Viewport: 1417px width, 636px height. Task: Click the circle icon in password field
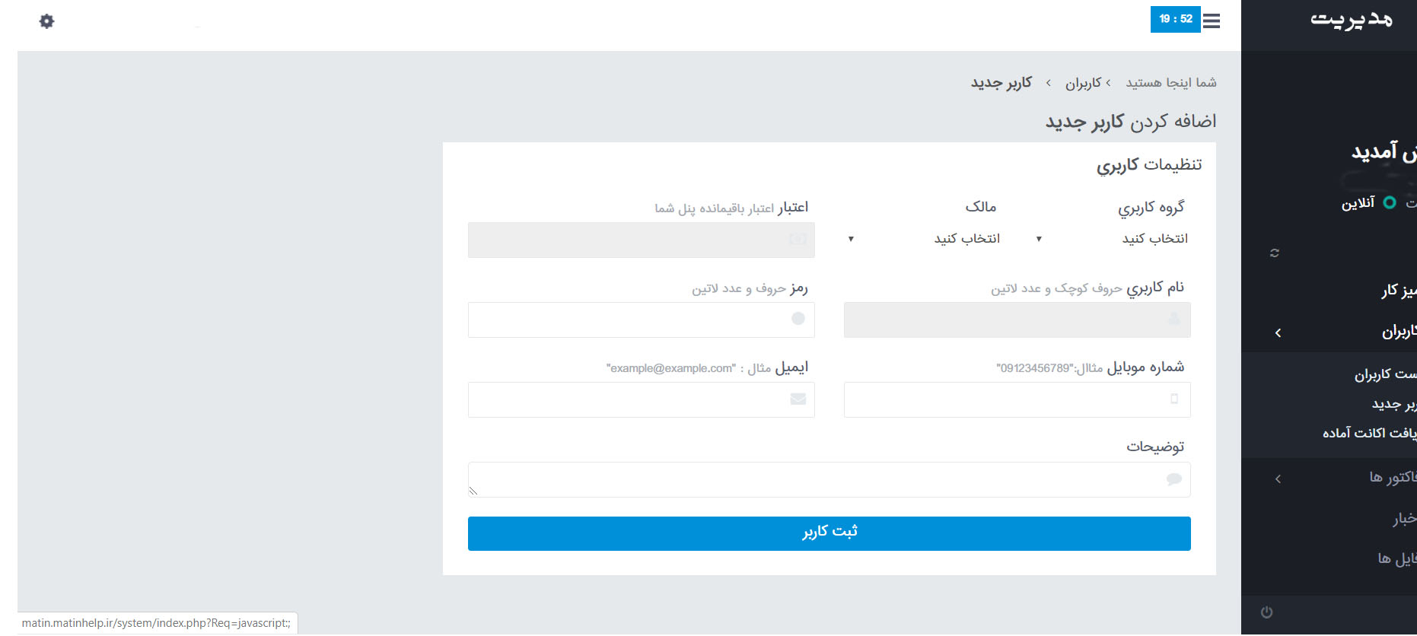[798, 319]
